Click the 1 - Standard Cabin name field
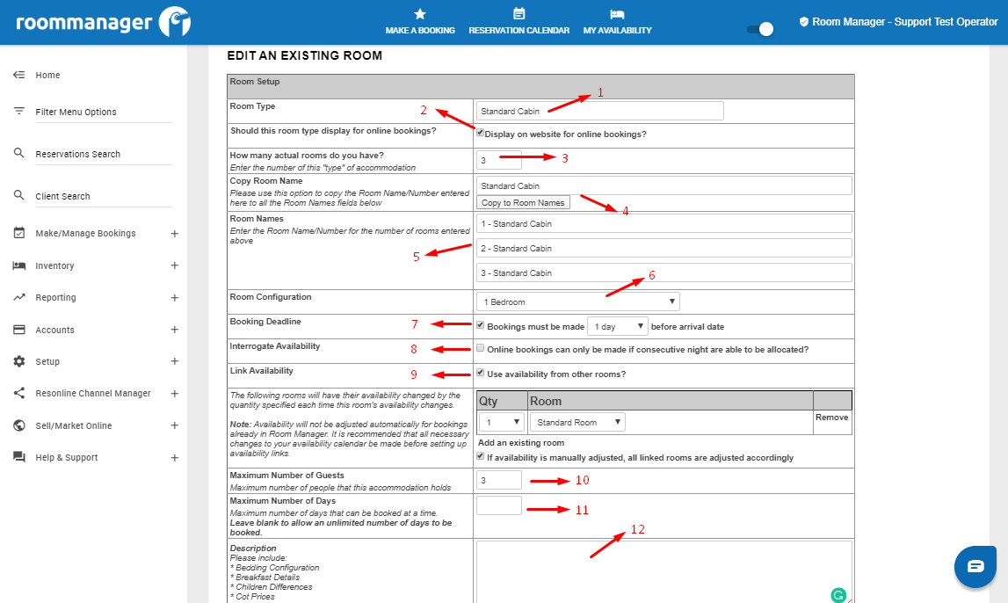Viewport: 1008px width, 603px height. pos(664,223)
